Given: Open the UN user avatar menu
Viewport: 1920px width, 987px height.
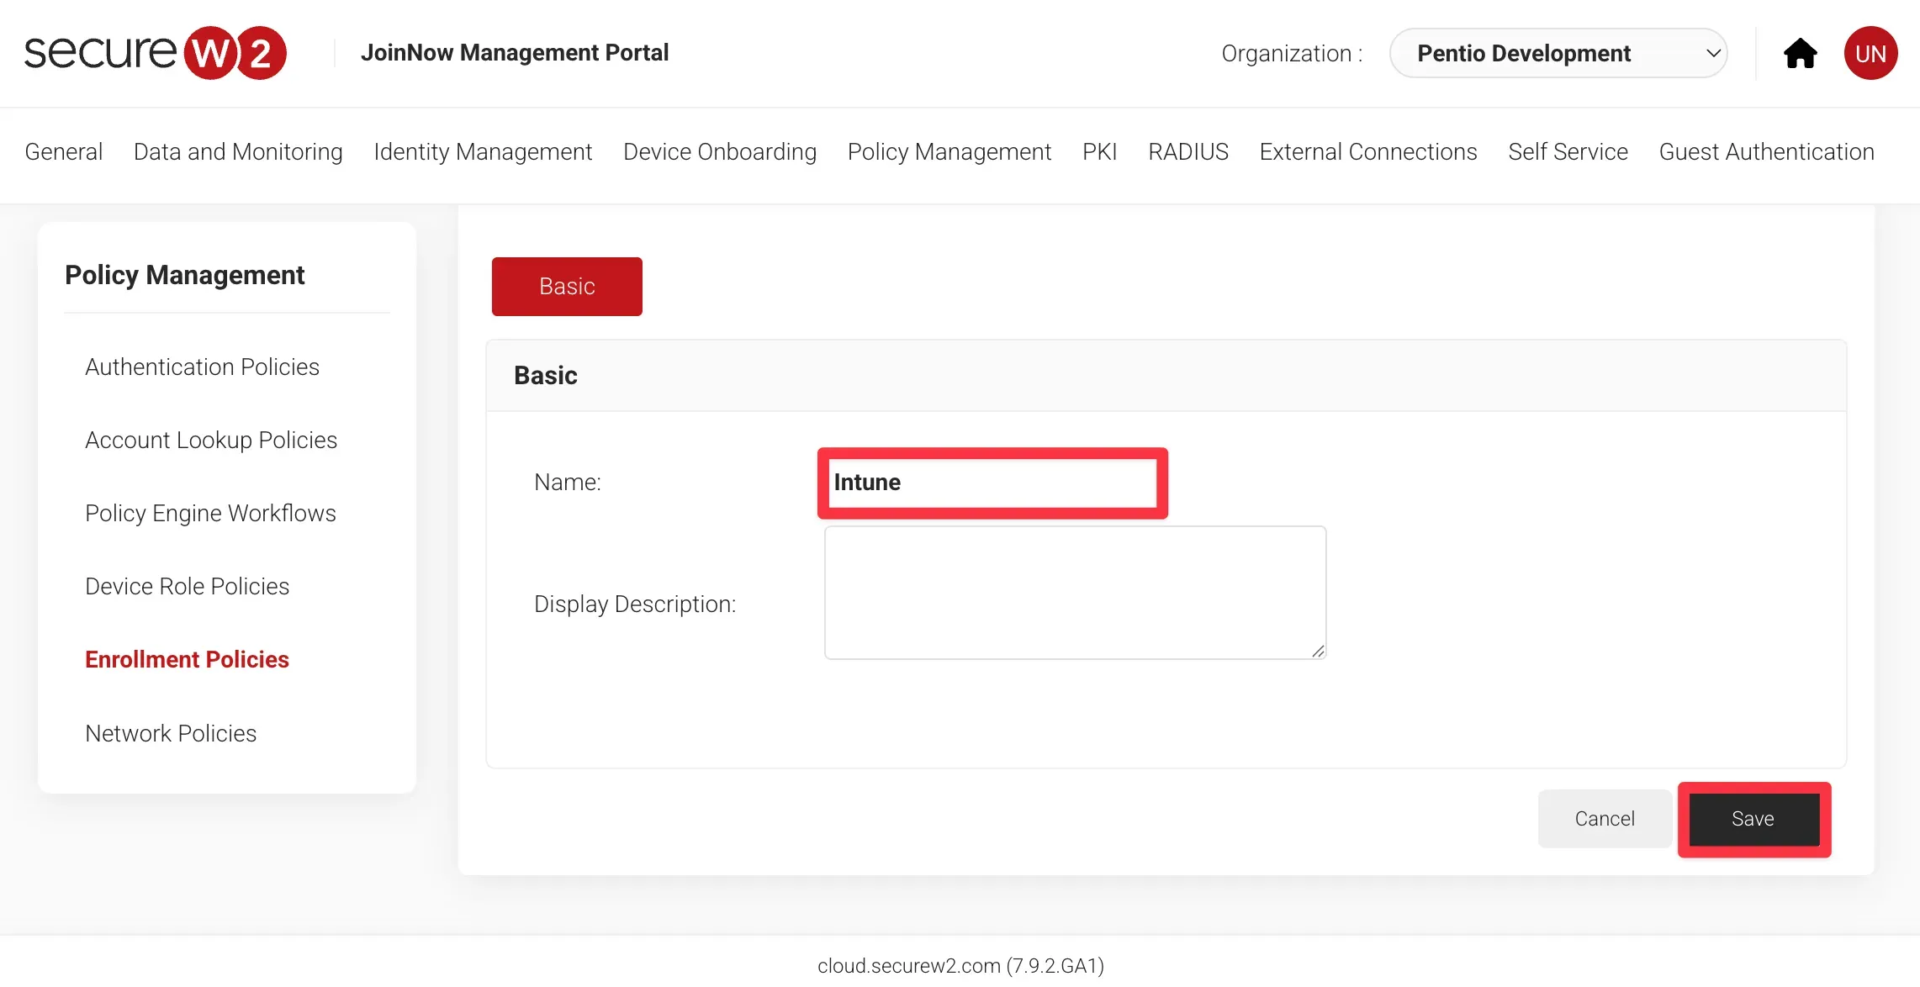Looking at the screenshot, I should click(1870, 54).
